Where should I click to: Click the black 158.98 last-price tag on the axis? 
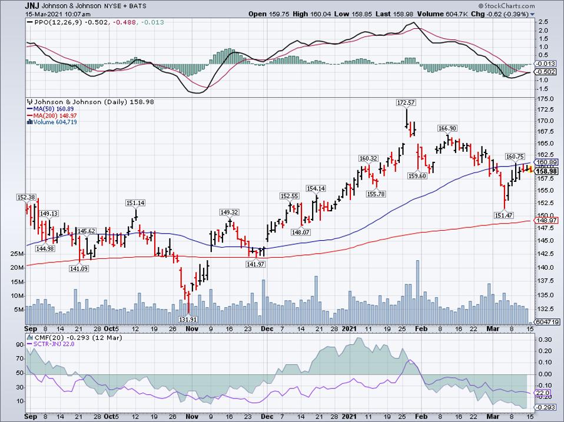(546, 171)
